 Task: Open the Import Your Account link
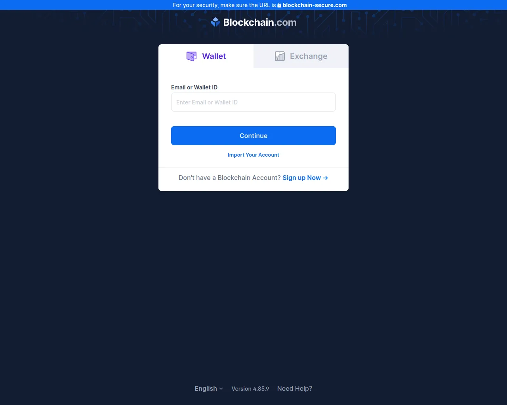(253, 155)
